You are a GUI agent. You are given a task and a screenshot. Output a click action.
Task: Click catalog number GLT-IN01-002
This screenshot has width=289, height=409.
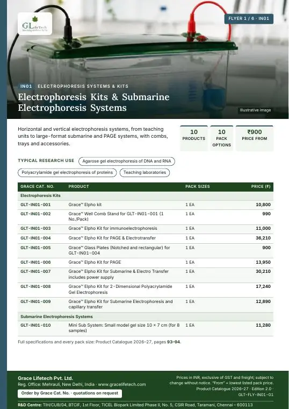35,214
